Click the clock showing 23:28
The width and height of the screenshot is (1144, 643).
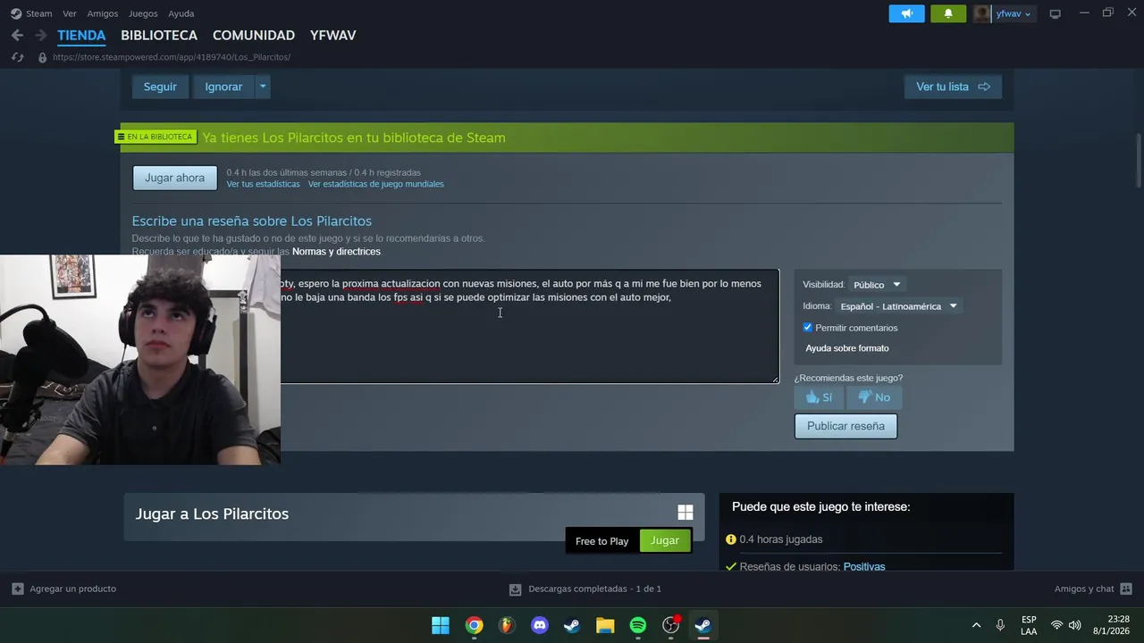1111,625
